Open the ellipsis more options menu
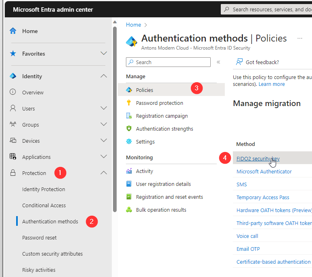312x277 pixels. [300, 38]
